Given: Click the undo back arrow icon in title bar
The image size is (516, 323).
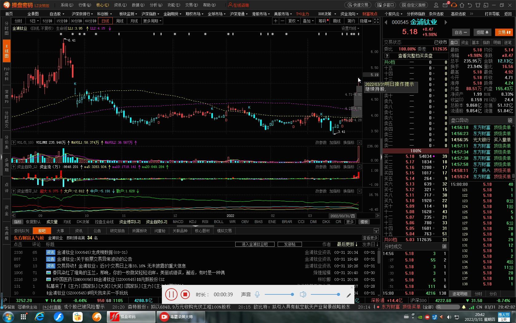Looking at the screenshot, I should pos(470,5).
